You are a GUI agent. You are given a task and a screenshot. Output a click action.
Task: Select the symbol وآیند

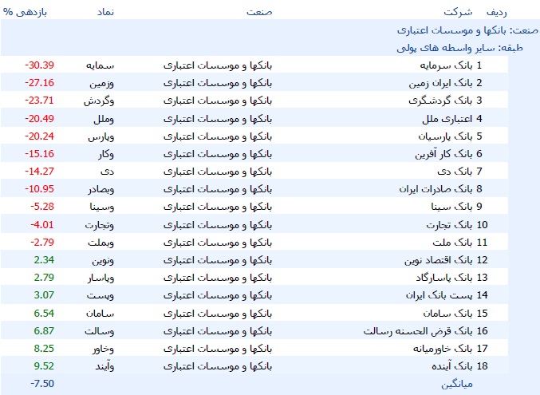(104, 366)
